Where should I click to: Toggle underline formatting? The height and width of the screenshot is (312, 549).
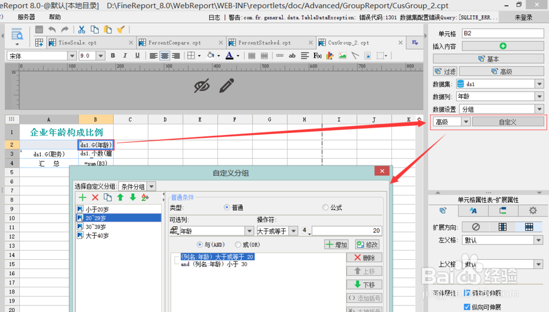pyautogui.click(x=137, y=55)
